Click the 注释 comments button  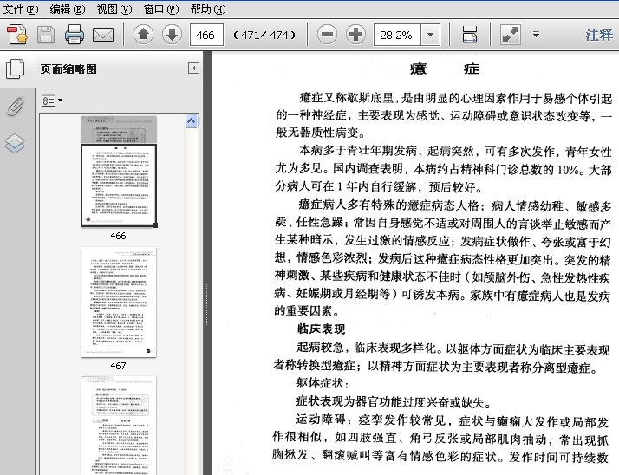[599, 35]
